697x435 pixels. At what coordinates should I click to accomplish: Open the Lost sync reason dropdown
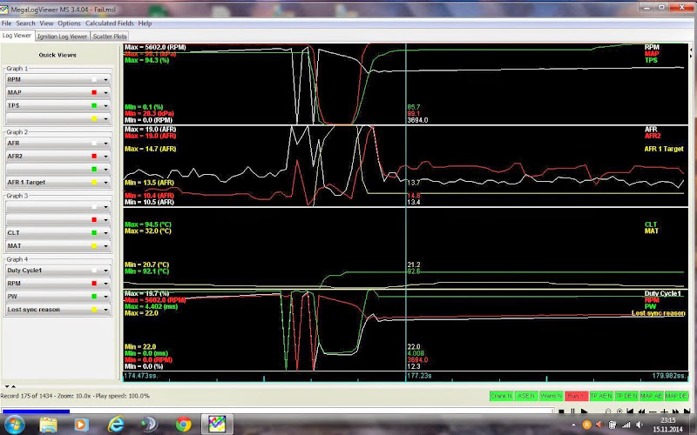pyautogui.click(x=58, y=310)
